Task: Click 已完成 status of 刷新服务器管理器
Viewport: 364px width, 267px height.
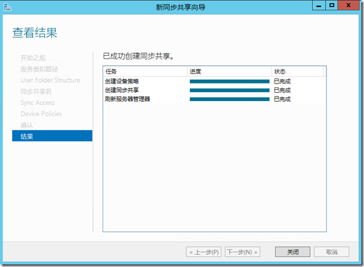Action: click(x=282, y=99)
